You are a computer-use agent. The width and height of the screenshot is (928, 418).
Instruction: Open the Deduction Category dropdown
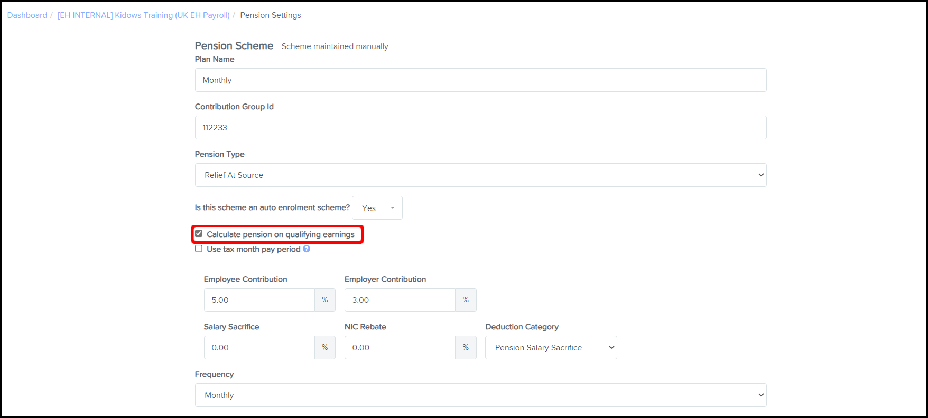point(551,348)
